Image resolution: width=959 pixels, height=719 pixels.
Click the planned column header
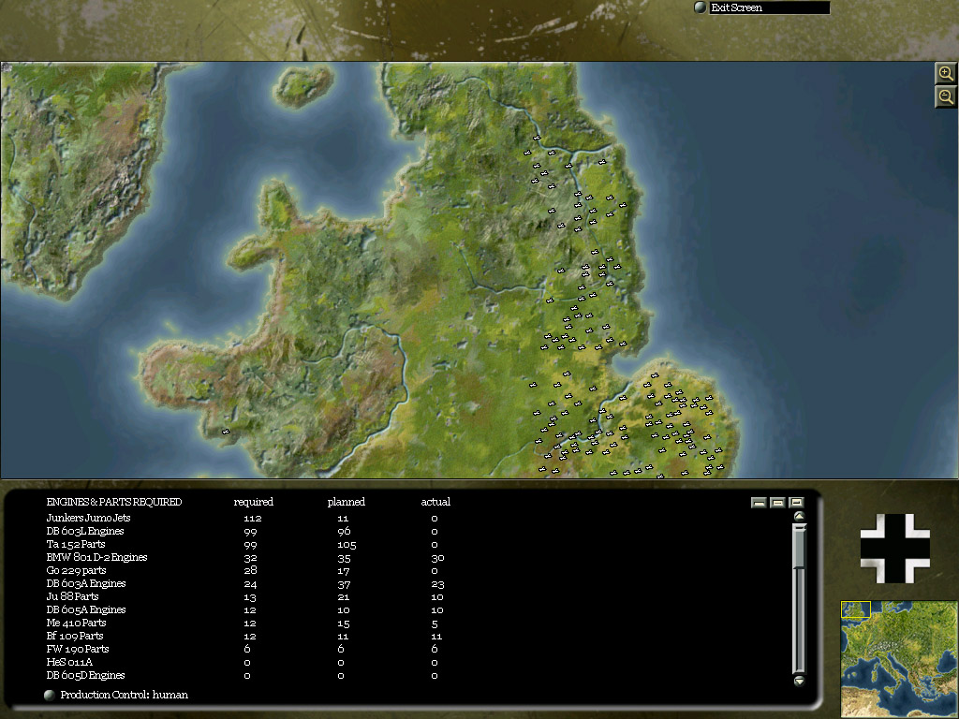coord(347,502)
